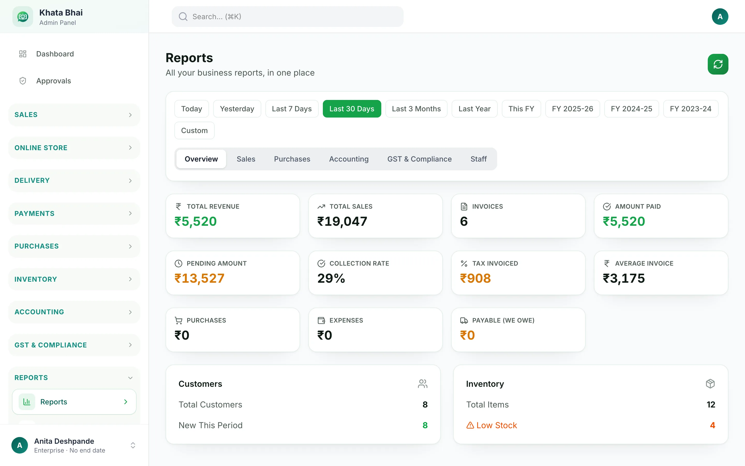Click the Total Items row label
The image size is (745, 466).
point(488,405)
